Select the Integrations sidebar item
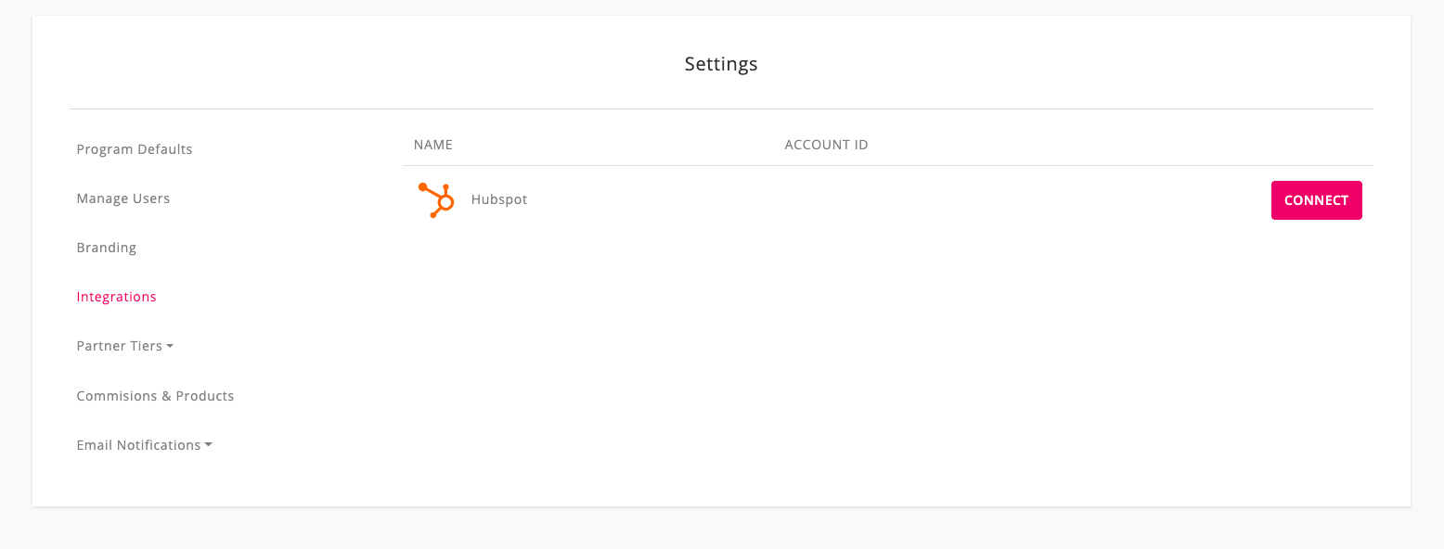 117,297
